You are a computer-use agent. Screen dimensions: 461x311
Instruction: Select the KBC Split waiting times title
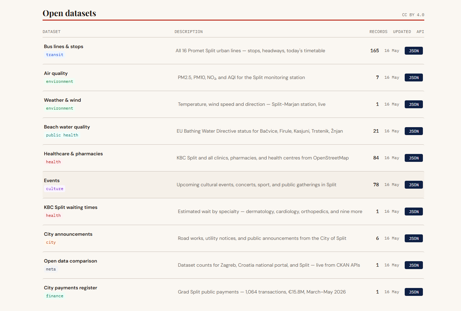[71, 207]
